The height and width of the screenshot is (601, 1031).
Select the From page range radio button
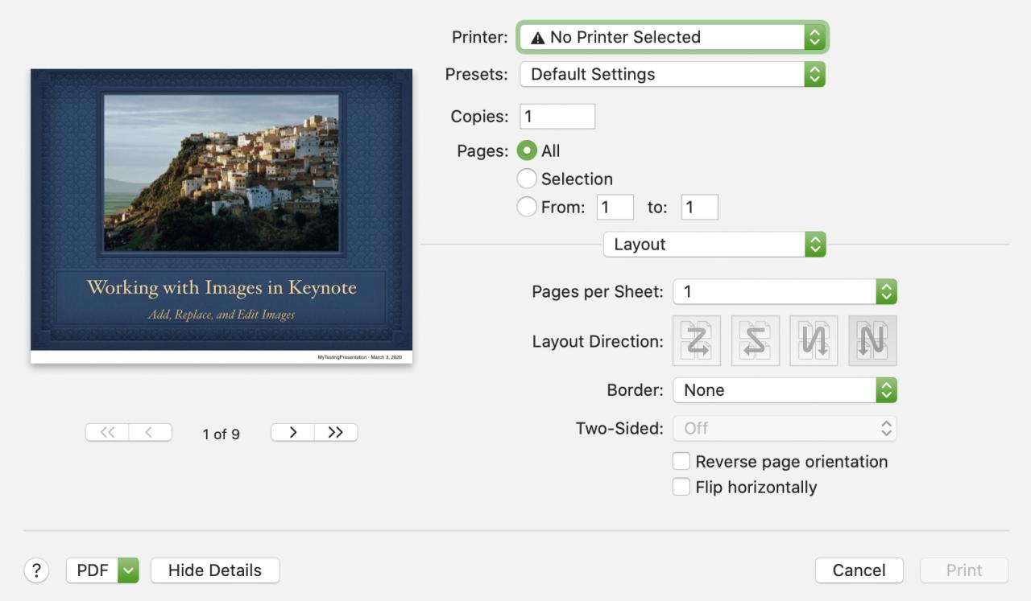pos(527,207)
